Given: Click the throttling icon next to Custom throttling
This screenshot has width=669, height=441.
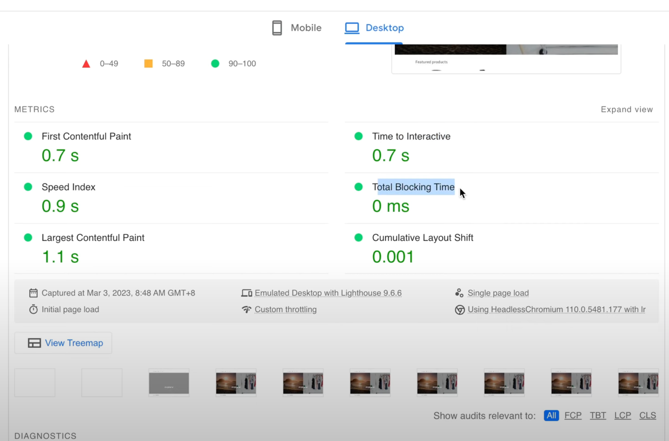Looking at the screenshot, I should click(246, 309).
